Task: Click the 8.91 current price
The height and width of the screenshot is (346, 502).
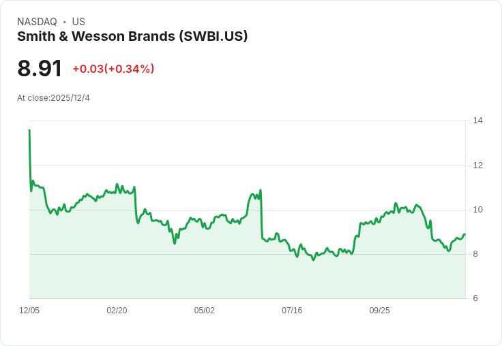Action: [40, 68]
